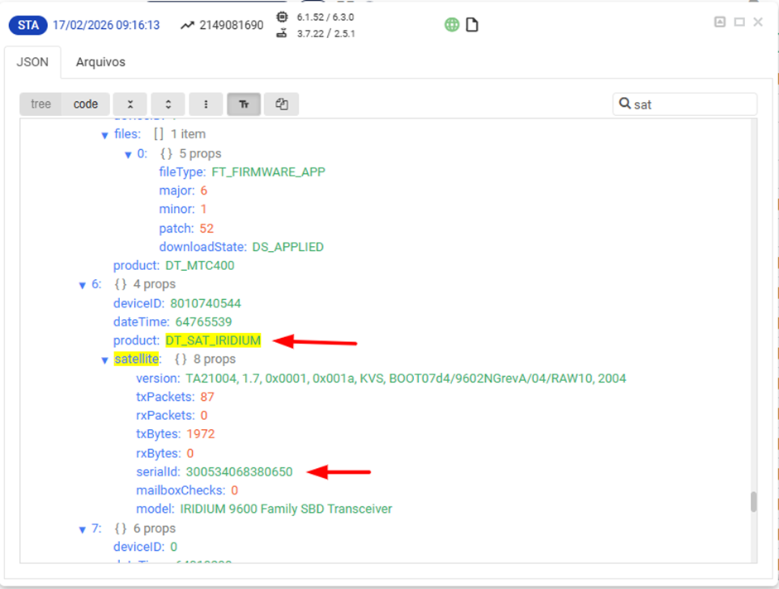Viewport: 779px width, 589px height.
Task: Switch JSON viewer to tree mode
Action: (x=41, y=104)
